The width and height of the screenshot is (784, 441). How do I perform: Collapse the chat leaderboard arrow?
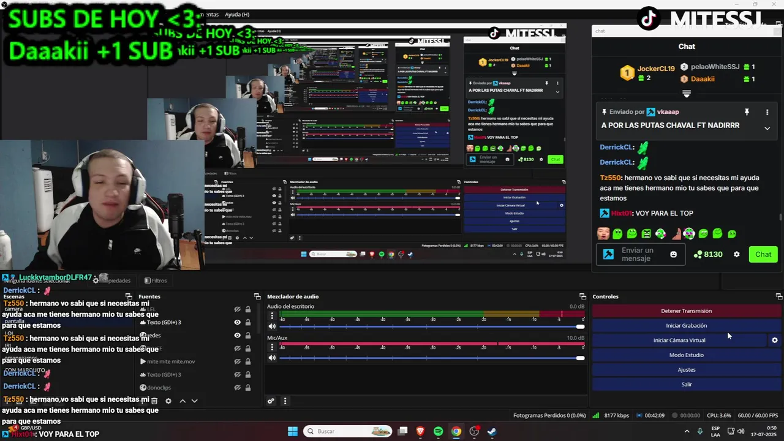click(x=687, y=94)
